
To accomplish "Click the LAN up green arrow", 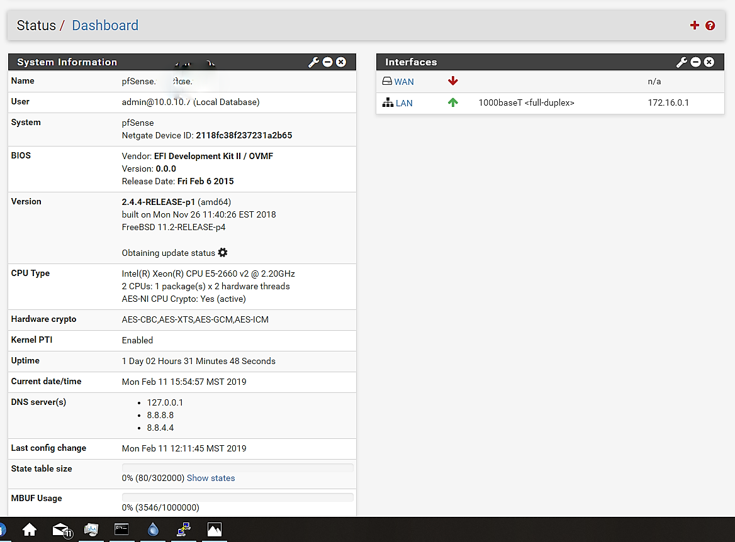I will tap(452, 102).
